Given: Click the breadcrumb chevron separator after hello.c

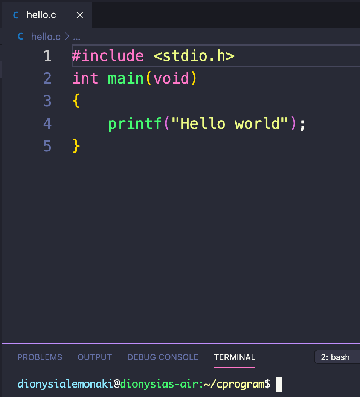Looking at the screenshot, I should [67, 37].
